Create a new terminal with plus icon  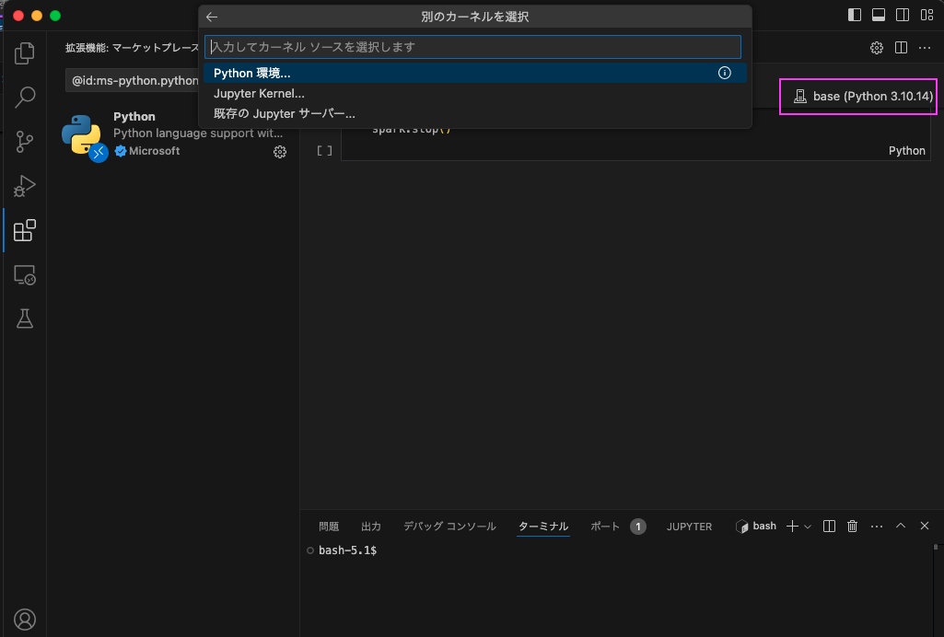tap(792, 527)
